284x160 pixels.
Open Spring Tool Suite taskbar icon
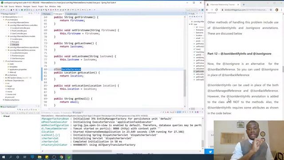coord(69,157)
